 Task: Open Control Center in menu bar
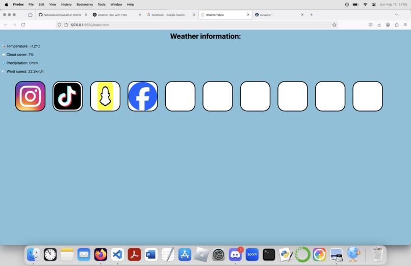point(374,5)
